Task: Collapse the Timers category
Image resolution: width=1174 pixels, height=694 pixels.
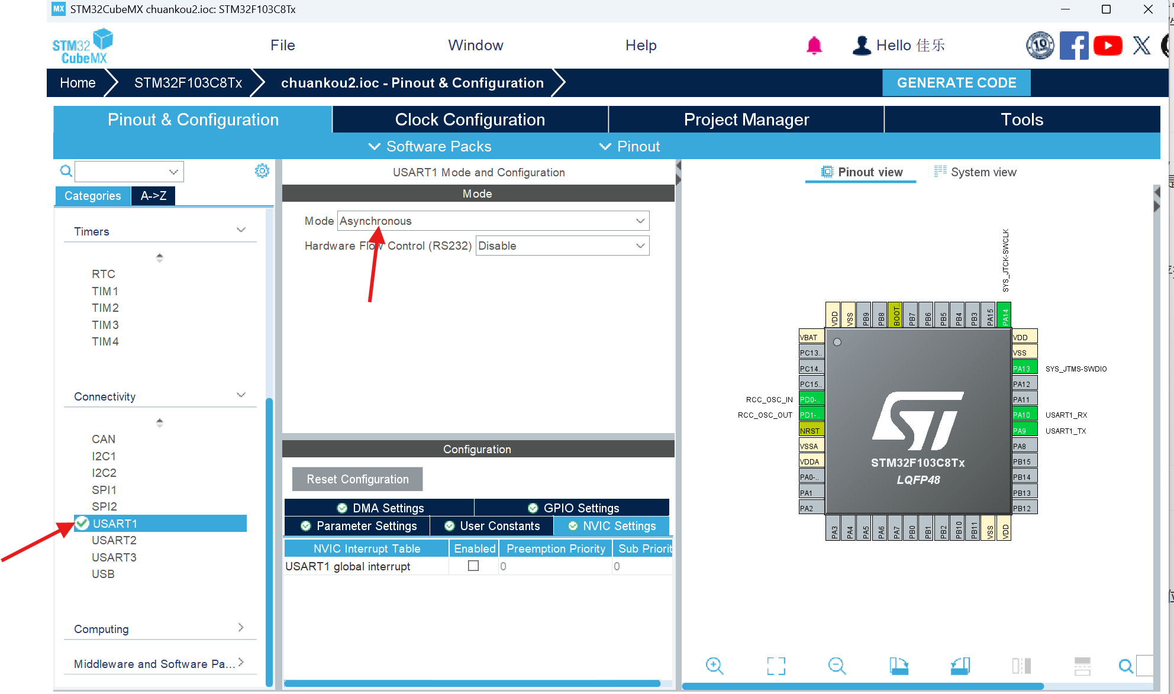Action: tap(241, 230)
